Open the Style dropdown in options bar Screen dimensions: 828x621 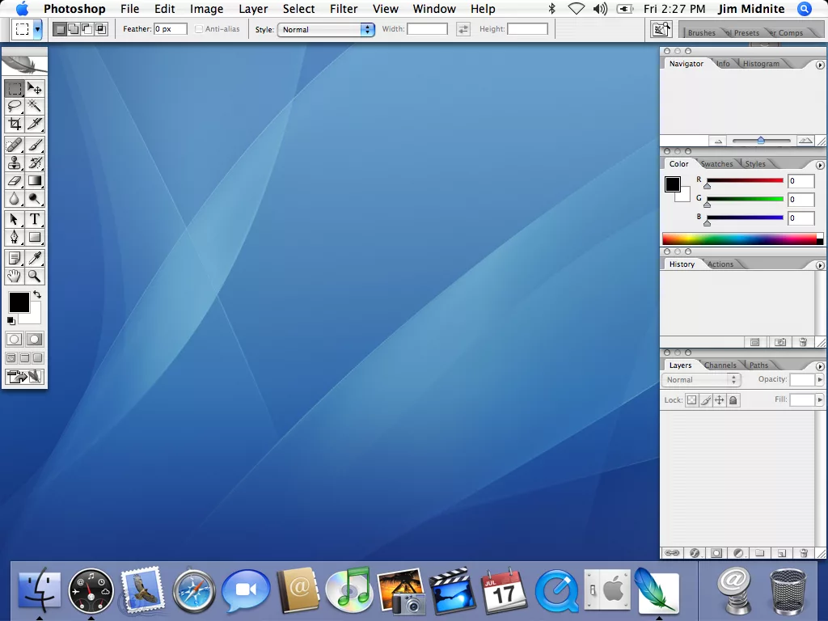[x=326, y=29]
